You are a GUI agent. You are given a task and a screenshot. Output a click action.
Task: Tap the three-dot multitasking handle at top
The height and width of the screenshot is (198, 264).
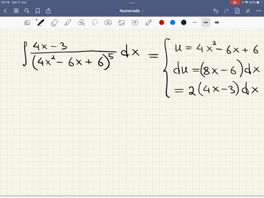coord(132,3)
